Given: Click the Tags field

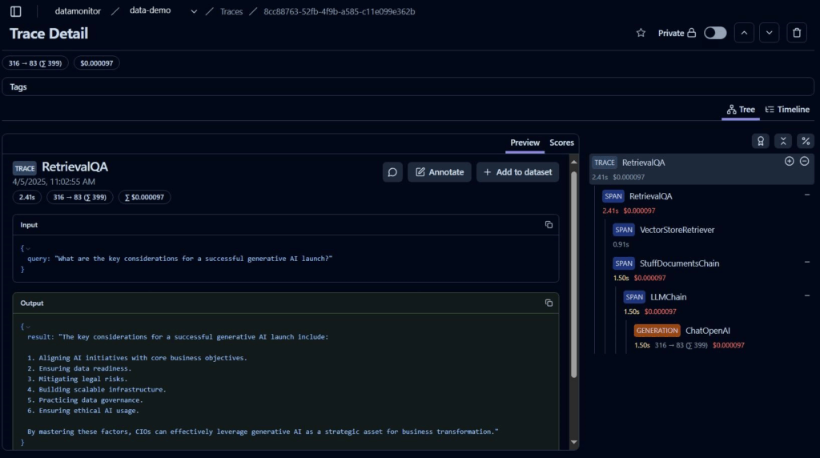Looking at the screenshot, I should pos(408,86).
